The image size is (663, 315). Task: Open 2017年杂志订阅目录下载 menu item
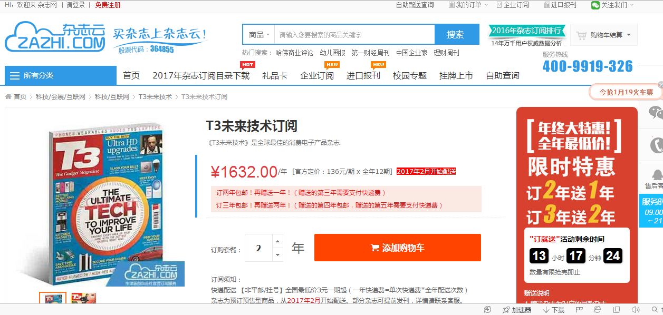tap(201, 75)
